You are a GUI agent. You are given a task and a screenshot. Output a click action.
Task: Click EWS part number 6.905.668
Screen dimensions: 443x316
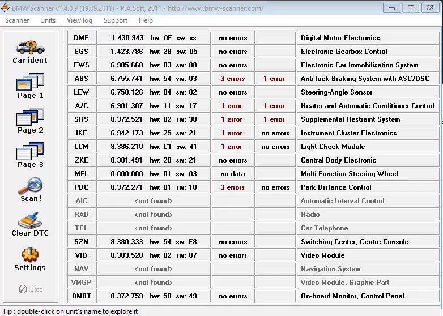(127, 65)
